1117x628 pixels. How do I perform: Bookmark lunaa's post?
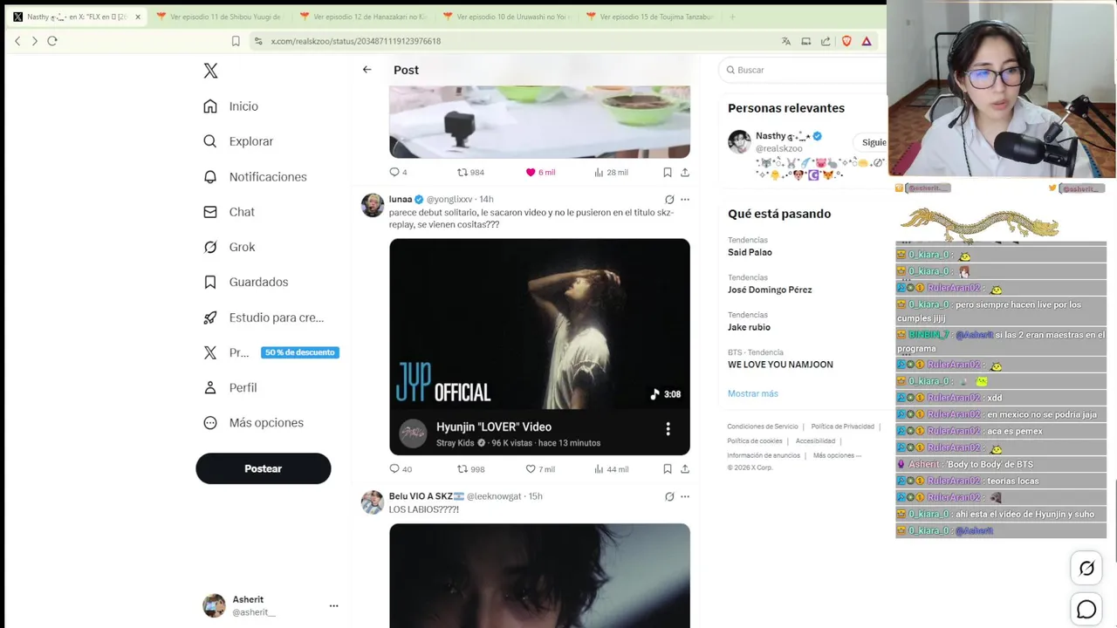click(x=668, y=469)
